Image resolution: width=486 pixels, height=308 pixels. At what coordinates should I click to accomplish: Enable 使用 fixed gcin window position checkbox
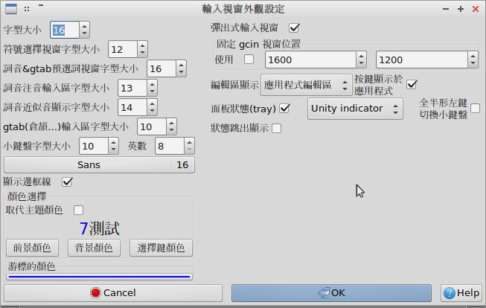(x=249, y=60)
